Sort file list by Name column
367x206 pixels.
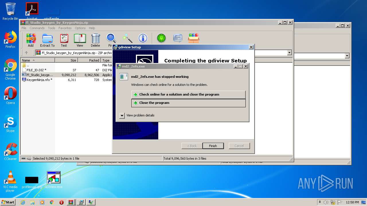click(x=38, y=60)
